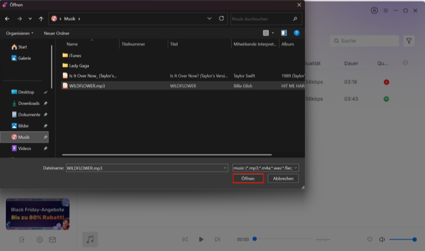This screenshot has width=425, height=251.
Task: Click the up-one-level arrow
Action: [41, 19]
